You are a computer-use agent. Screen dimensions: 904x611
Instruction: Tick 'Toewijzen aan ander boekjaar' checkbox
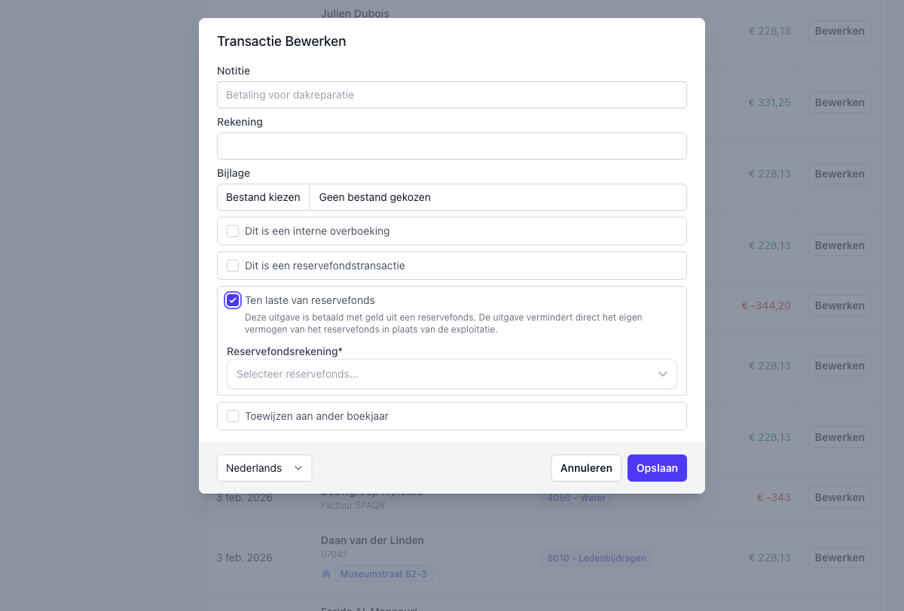click(233, 416)
